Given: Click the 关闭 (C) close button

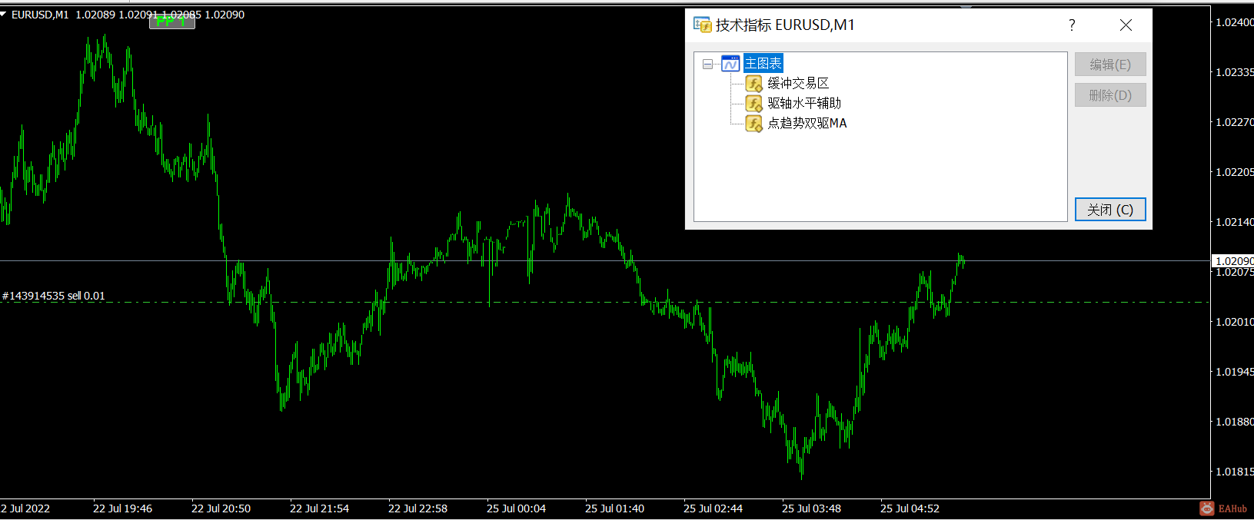Looking at the screenshot, I should 1110,210.
